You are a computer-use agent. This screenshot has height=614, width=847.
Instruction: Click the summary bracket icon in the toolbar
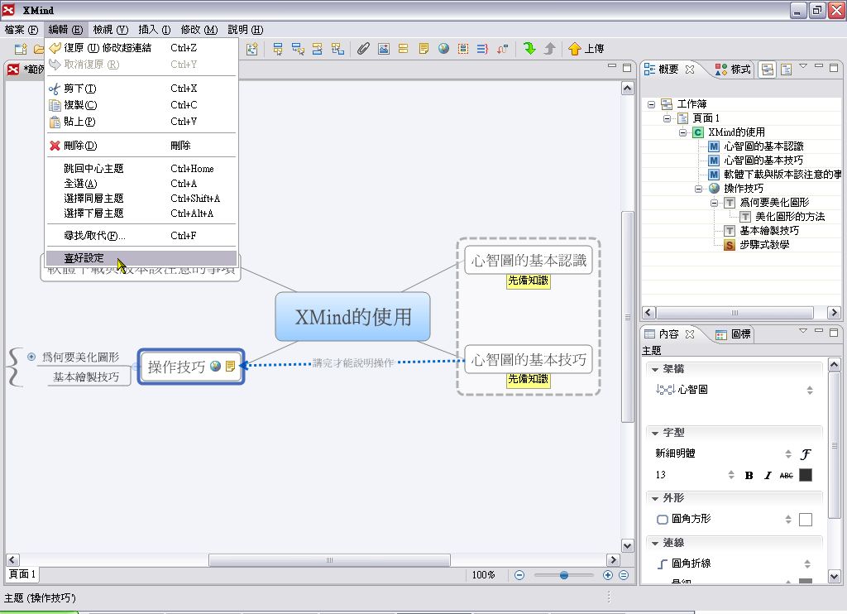pyautogui.click(x=482, y=49)
